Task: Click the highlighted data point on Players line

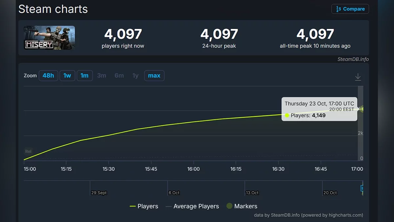Action: point(287,115)
